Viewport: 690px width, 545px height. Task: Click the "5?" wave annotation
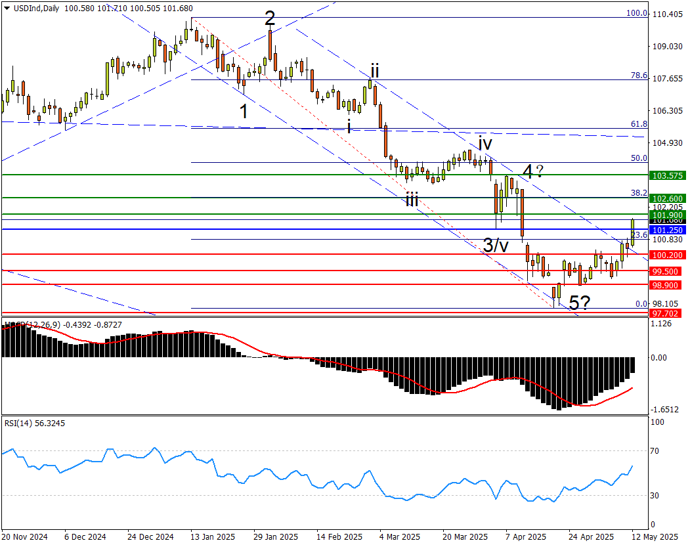point(579,303)
